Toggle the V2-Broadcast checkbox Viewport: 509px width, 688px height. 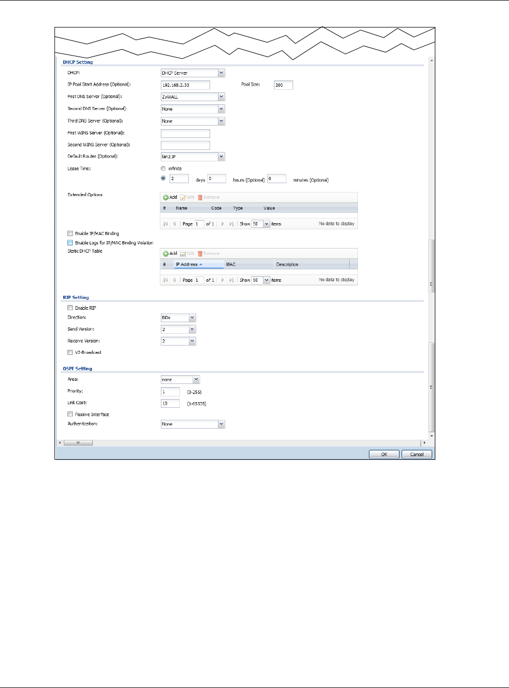[x=70, y=352]
